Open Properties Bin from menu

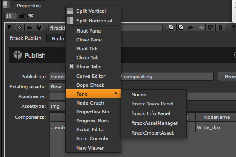(x=93, y=112)
